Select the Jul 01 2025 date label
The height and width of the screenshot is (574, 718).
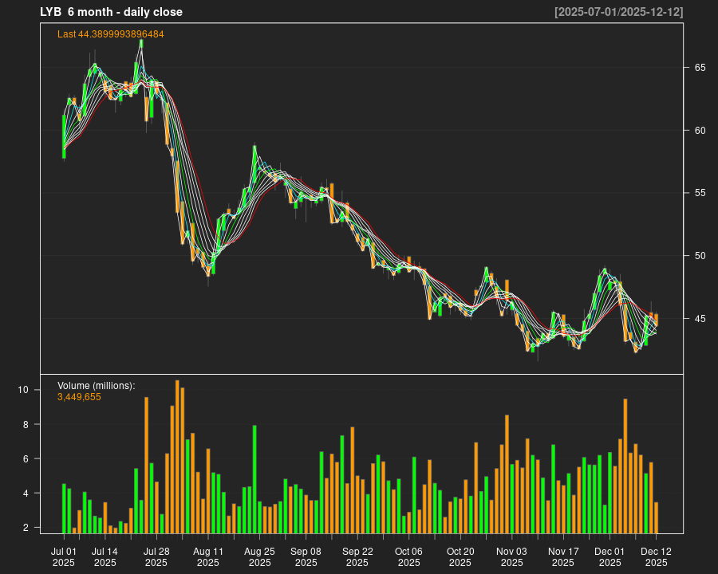click(x=64, y=556)
